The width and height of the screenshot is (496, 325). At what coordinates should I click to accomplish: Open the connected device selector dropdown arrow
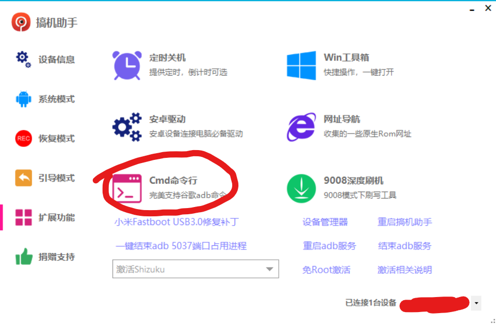click(x=476, y=303)
